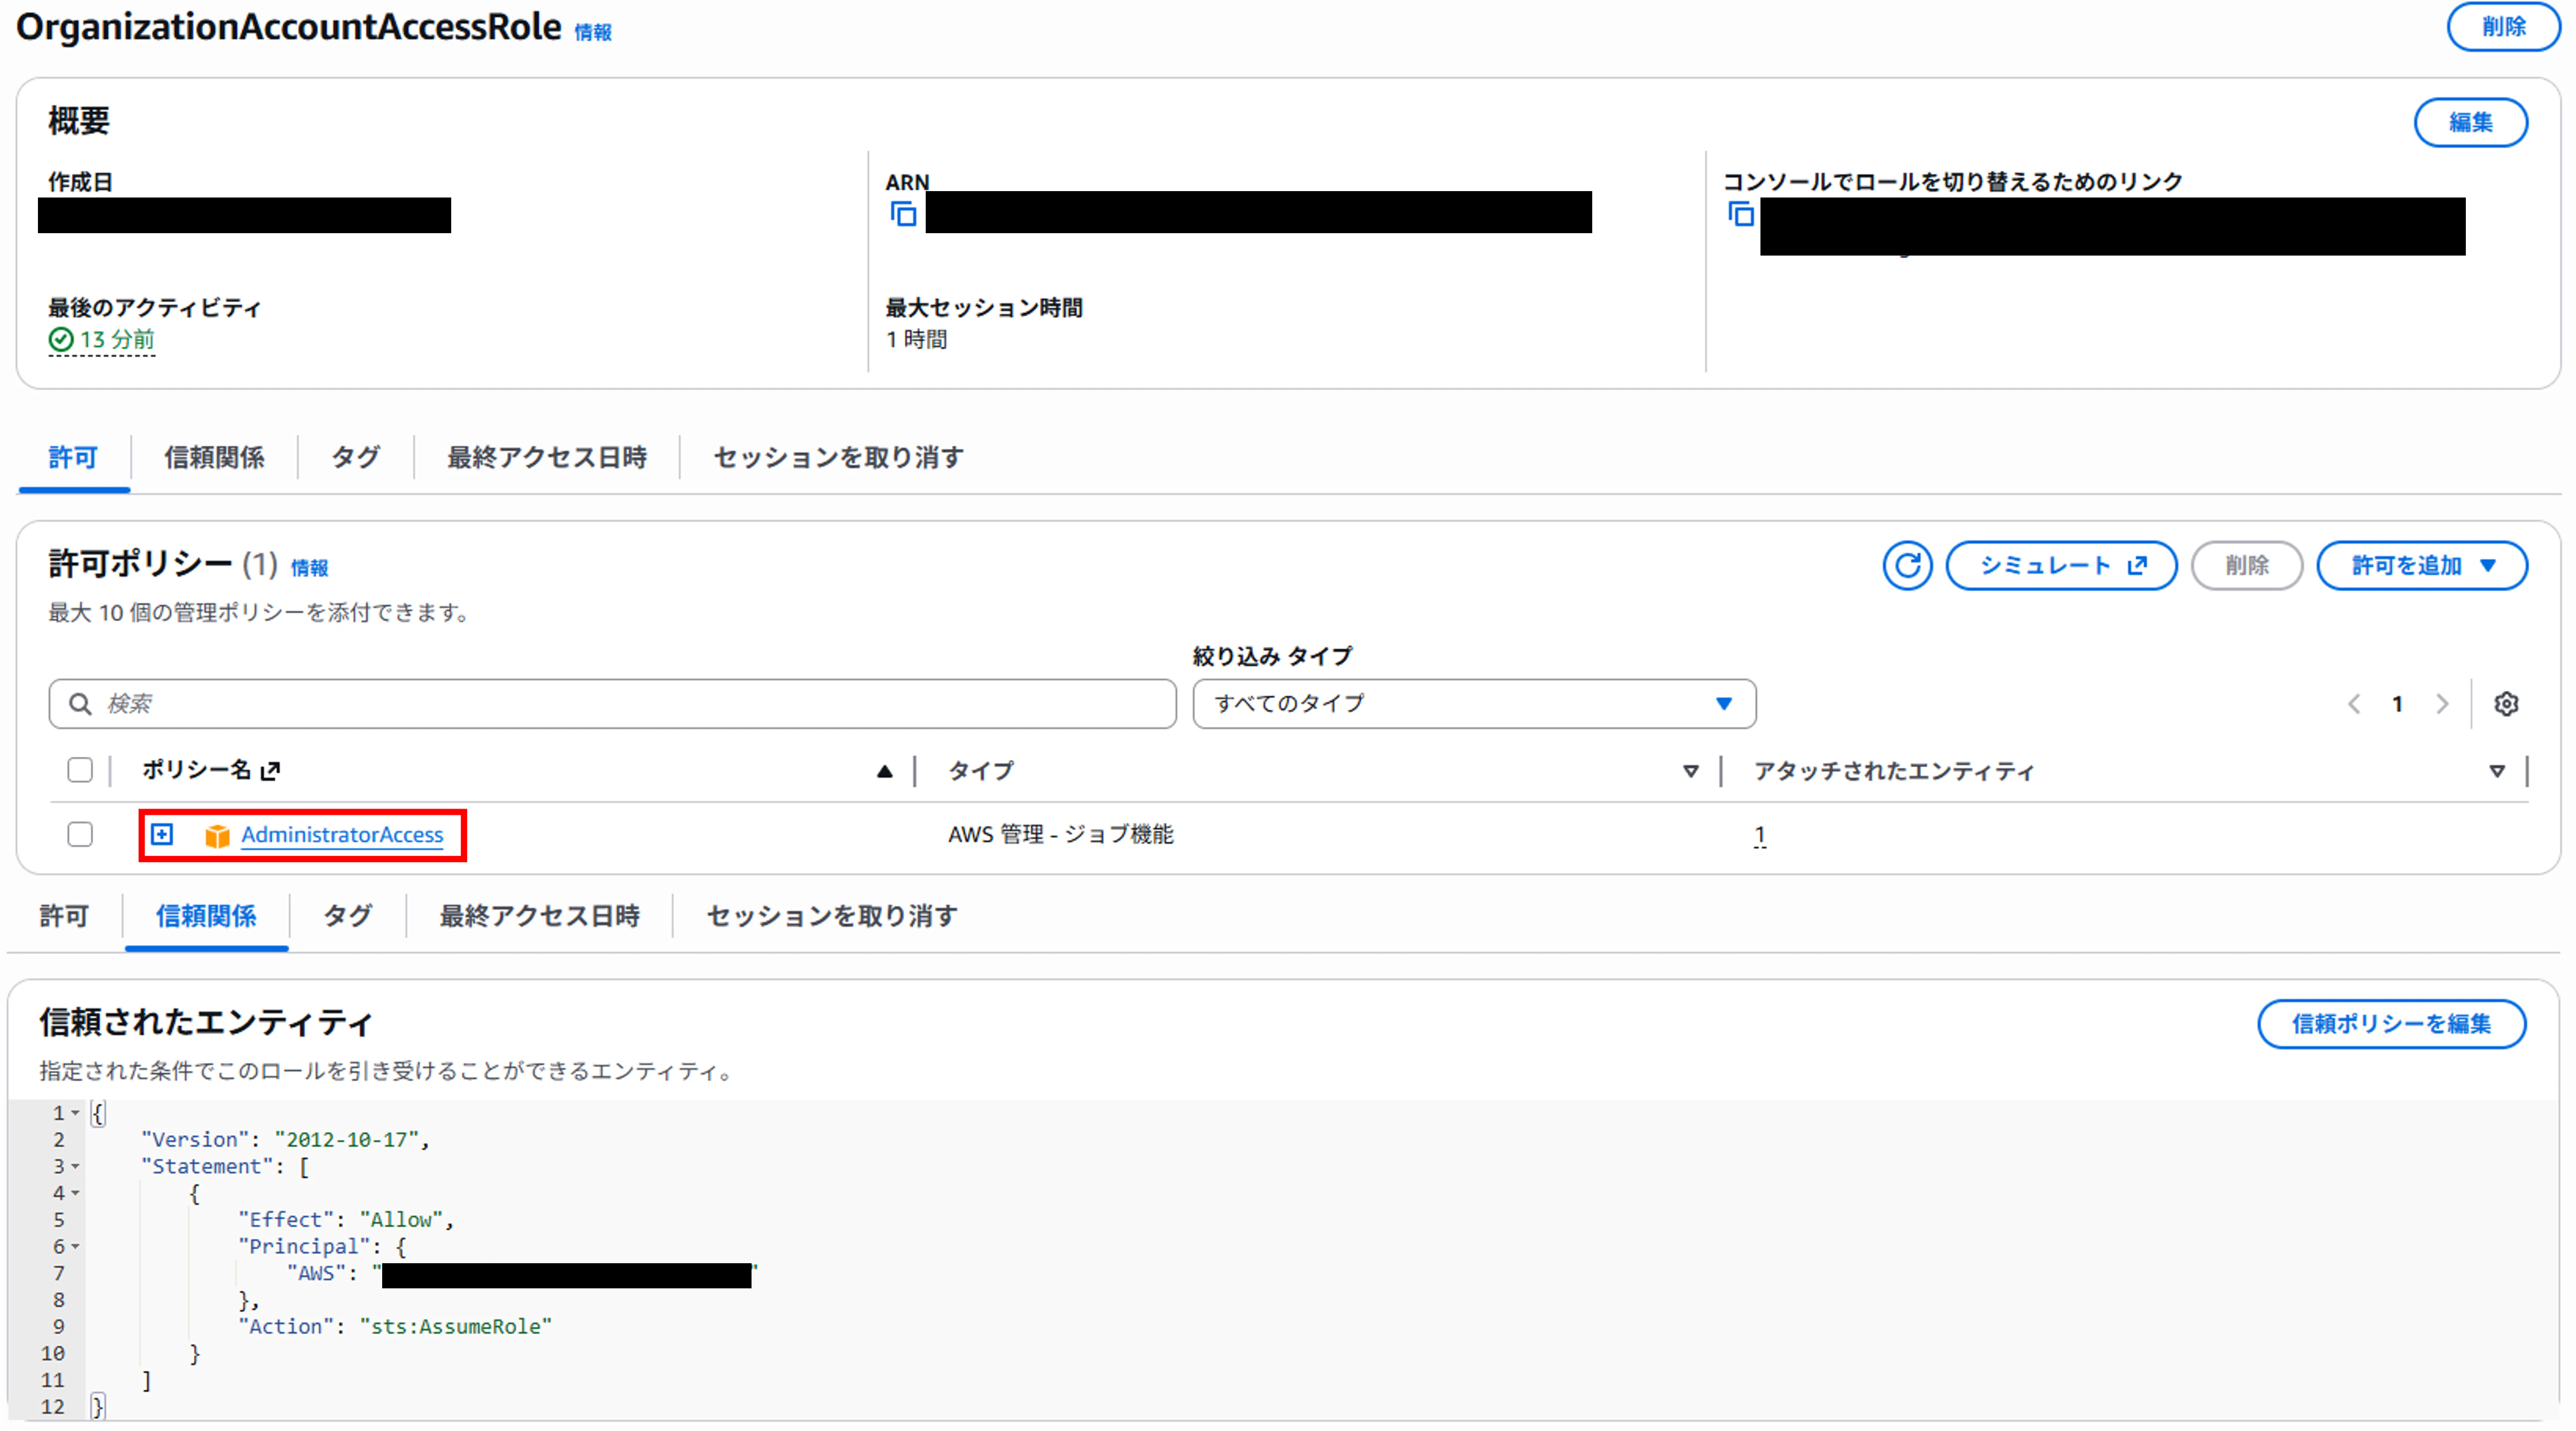Open lower セッションを取り消す tab
This screenshot has width=2576, height=1431.
pos(832,916)
